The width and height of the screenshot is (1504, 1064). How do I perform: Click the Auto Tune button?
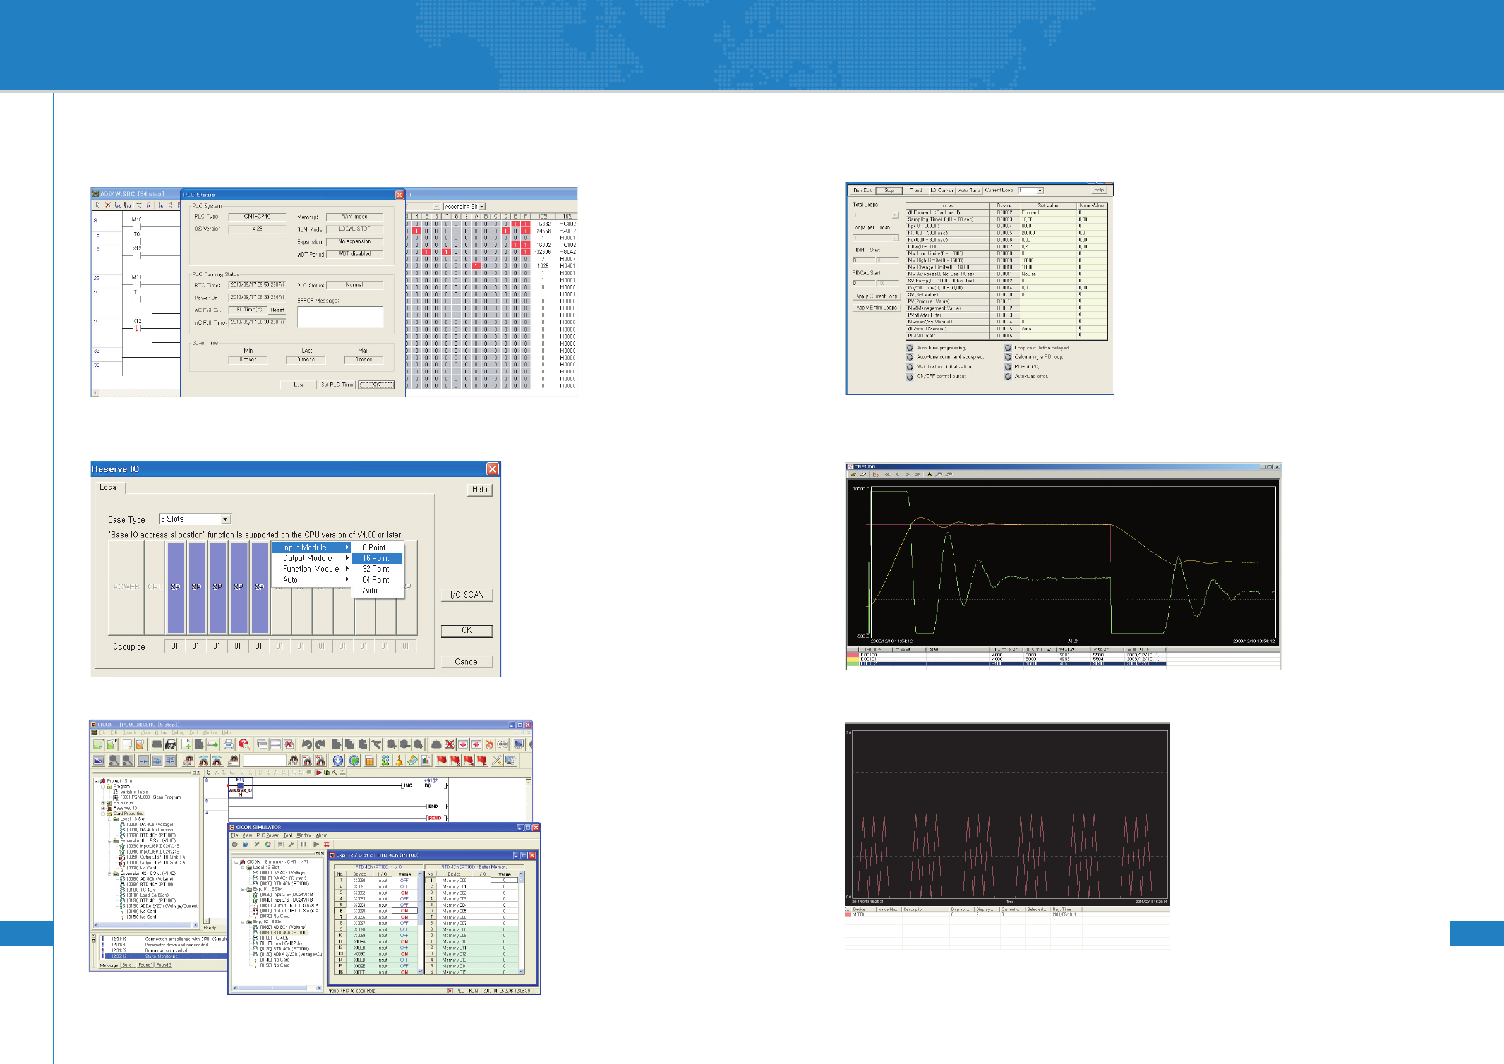click(969, 191)
